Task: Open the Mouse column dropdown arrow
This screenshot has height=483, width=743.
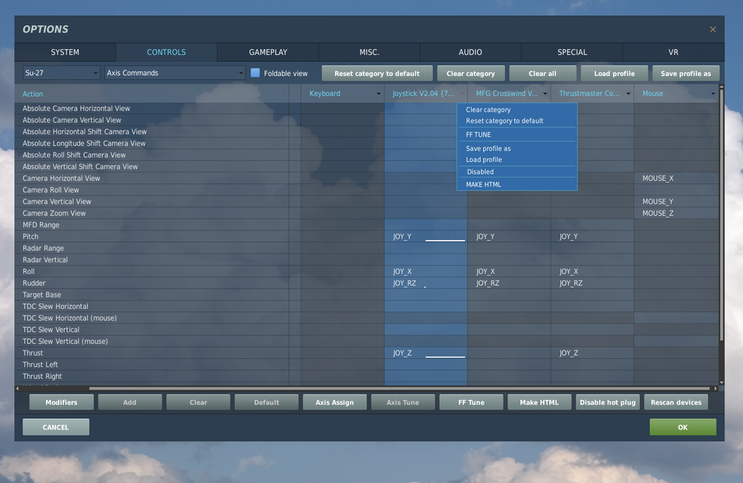Action: pos(713,94)
